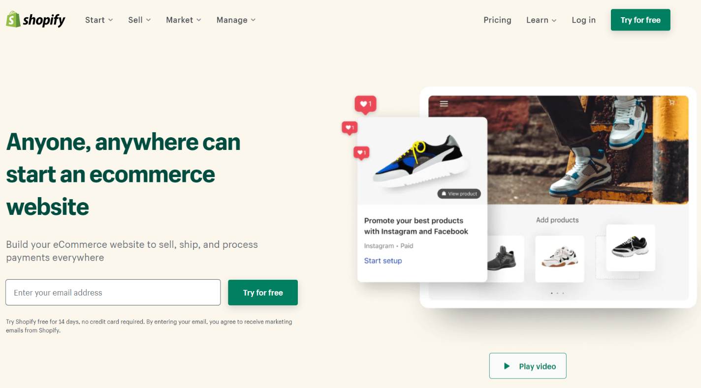Expand the Start dropdown menu

(99, 20)
